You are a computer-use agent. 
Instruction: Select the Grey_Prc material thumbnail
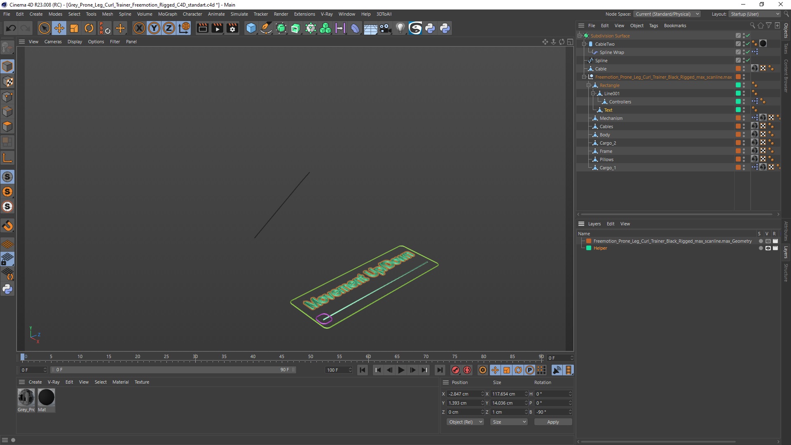click(26, 397)
